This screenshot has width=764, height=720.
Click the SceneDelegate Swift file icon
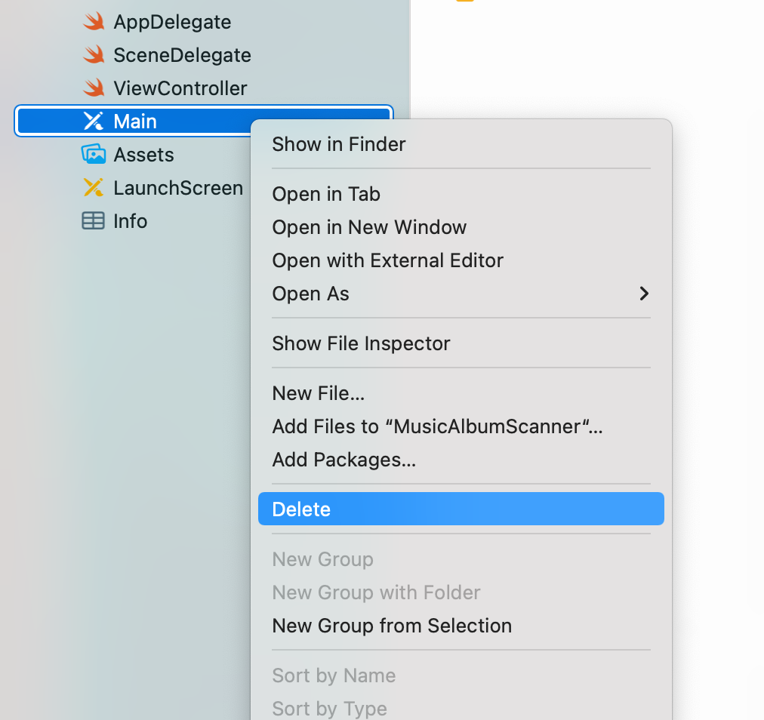click(x=94, y=55)
